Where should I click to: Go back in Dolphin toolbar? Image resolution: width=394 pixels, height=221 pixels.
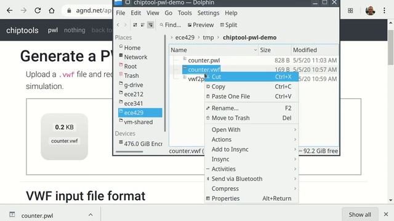coord(118,25)
